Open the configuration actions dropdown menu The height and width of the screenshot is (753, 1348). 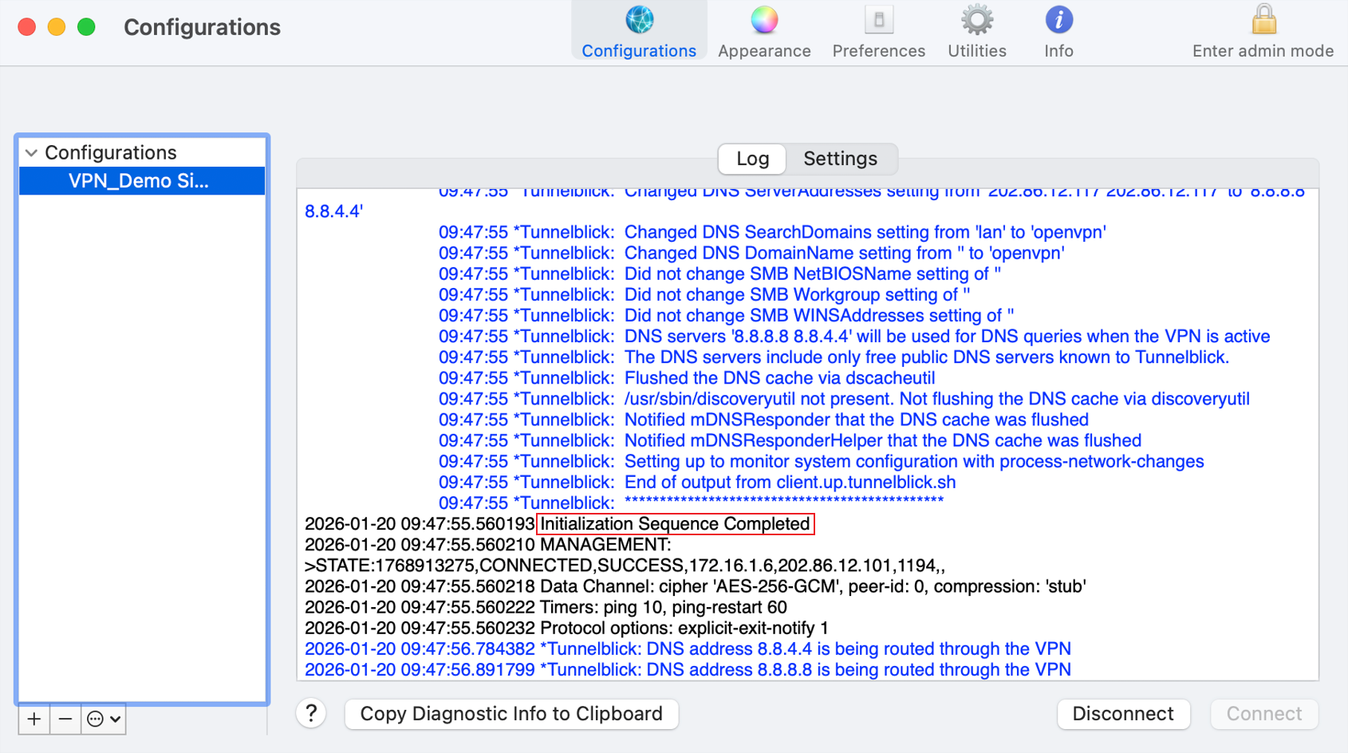coord(104,719)
